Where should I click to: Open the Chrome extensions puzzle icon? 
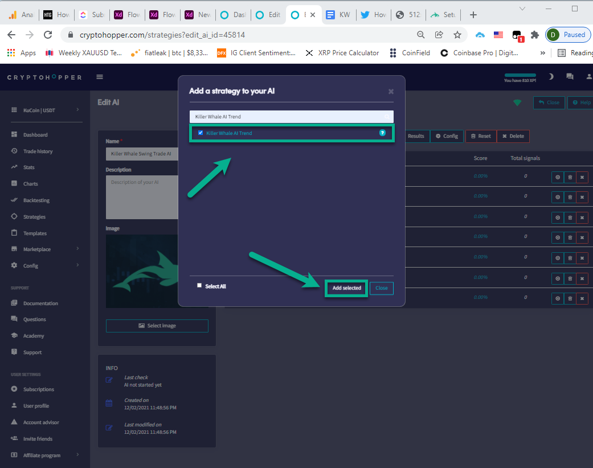[534, 35]
